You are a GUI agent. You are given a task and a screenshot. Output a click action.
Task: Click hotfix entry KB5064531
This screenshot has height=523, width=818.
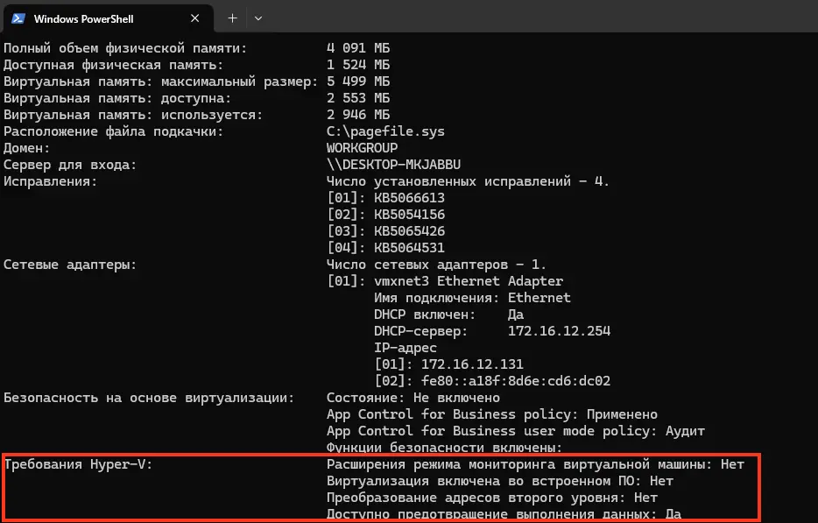(x=409, y=248)
